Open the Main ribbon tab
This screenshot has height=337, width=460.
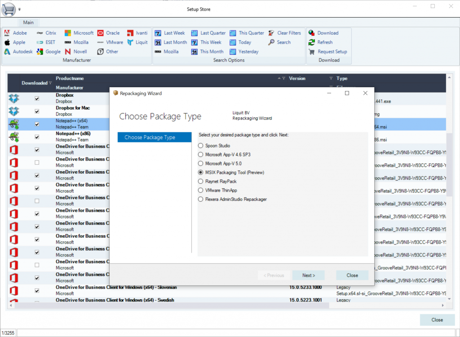28,22
